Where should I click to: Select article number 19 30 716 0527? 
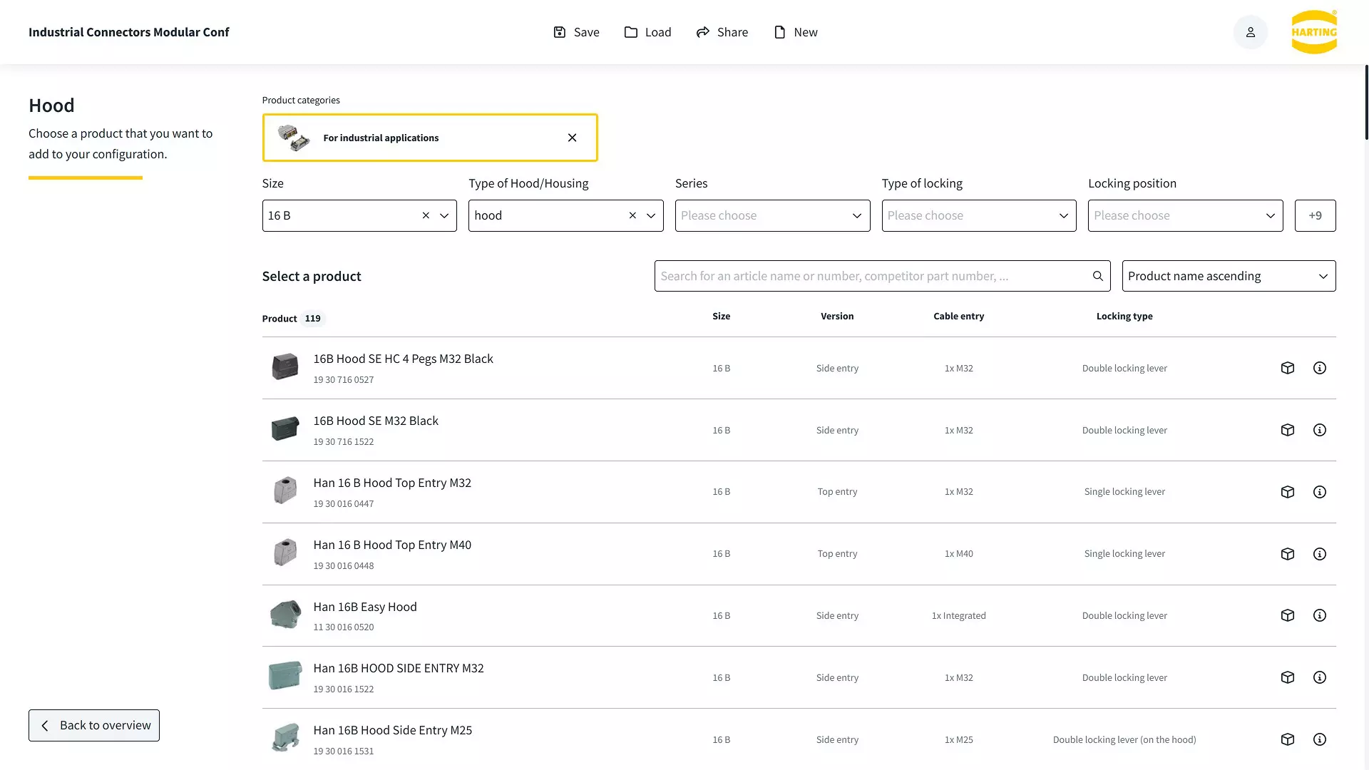point(344,380)
